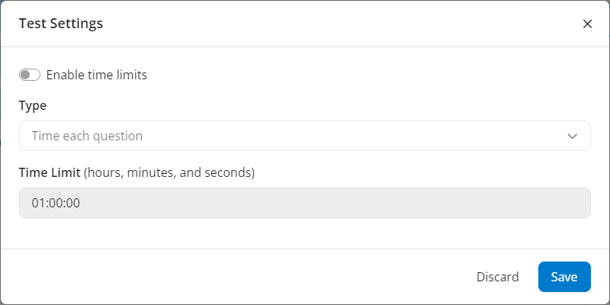Click the gray knob of the time limits switch
Viewport: 610px width, 305px height.
pyautogui.click(x=25, y=75)
